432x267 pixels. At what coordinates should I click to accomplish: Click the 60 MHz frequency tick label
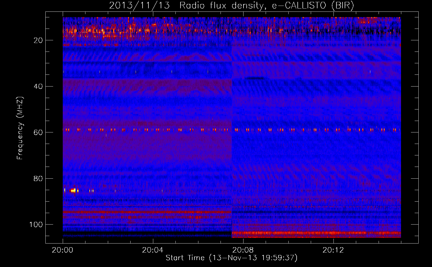coord(38,132)
